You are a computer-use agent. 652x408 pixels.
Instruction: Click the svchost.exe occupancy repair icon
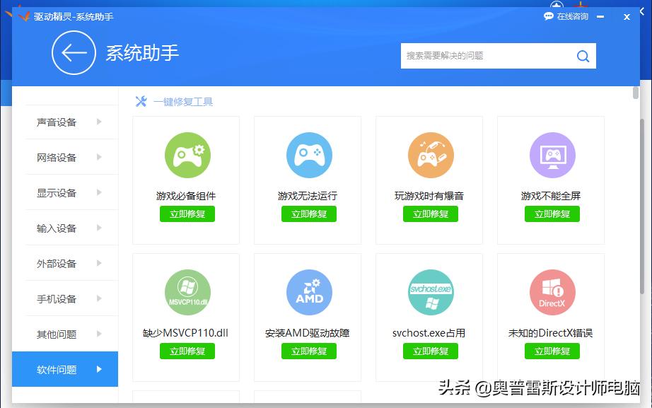429,291
